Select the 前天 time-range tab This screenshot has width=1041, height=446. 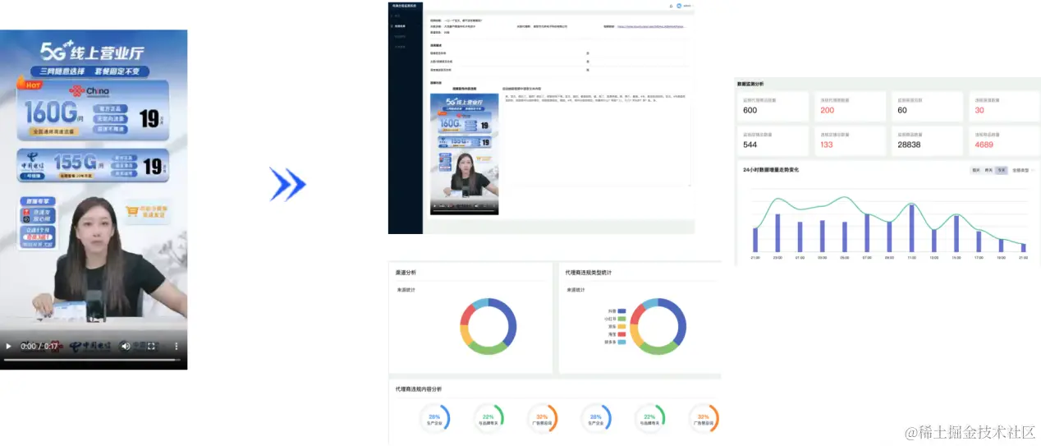click(976, 170)
